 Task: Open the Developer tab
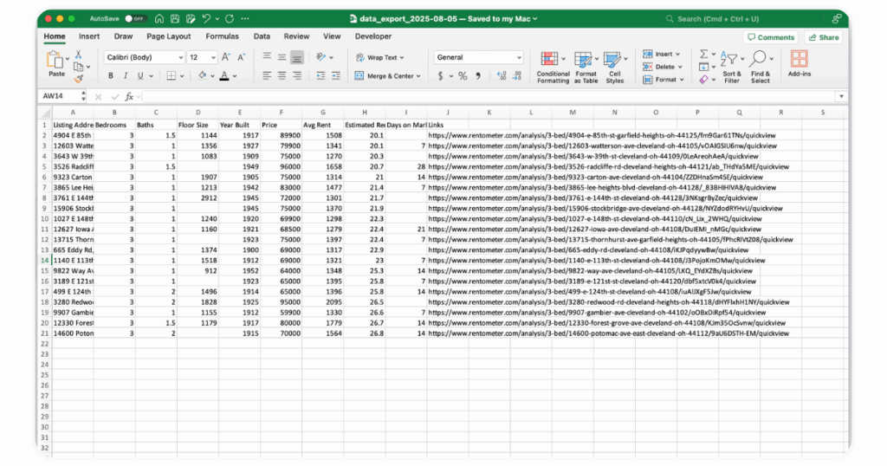tap(373, 36)
